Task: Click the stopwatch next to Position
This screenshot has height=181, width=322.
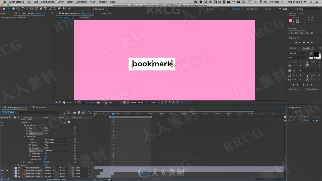Action: click(x=24, y=162)
